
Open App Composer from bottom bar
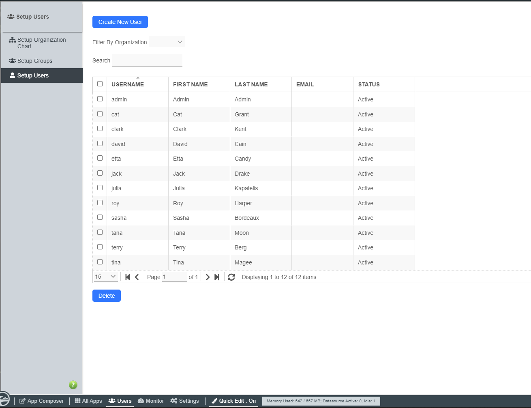[42, 401]
